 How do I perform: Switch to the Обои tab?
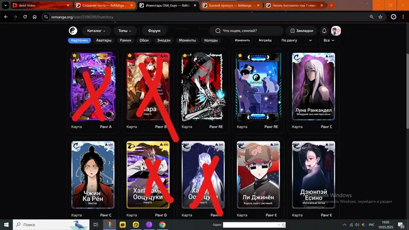coord(144,40)
